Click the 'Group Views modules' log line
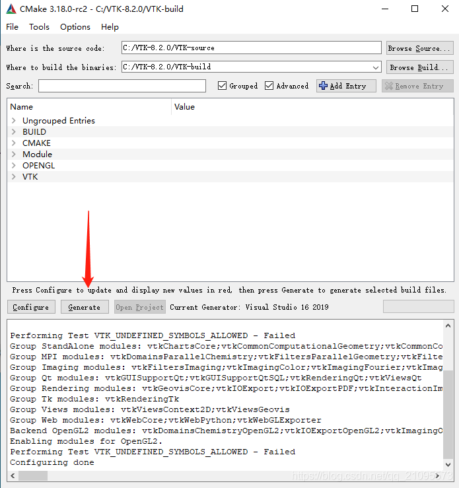459x488 pixels. [150, 409]
